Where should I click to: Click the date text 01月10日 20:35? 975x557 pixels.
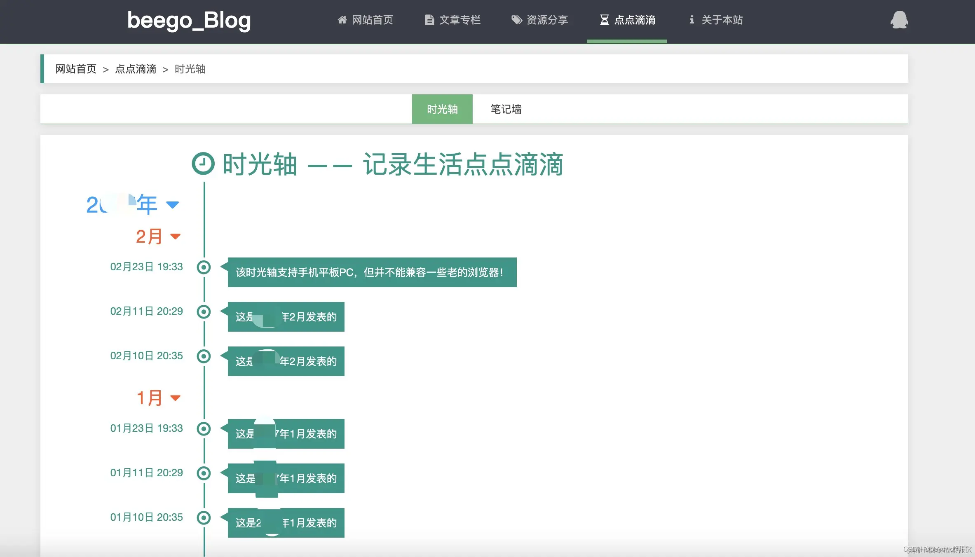pyautogui.click(x=146, y=517)
